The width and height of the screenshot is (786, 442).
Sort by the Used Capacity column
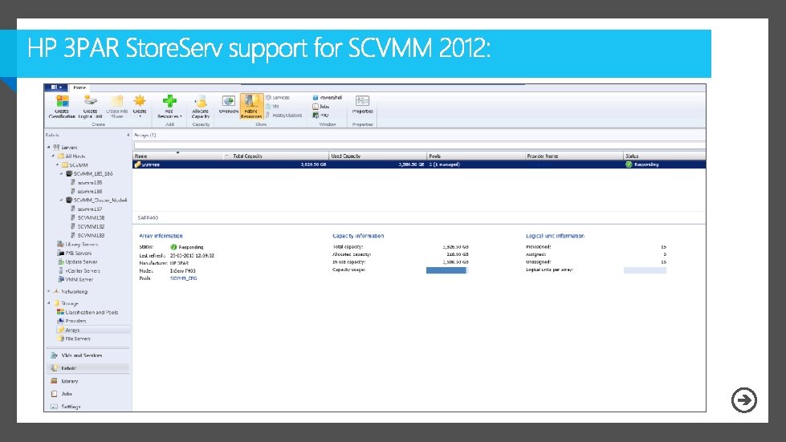coord(378,156)
